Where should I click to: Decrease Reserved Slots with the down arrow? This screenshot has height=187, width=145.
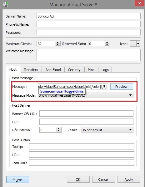point(107,45)
